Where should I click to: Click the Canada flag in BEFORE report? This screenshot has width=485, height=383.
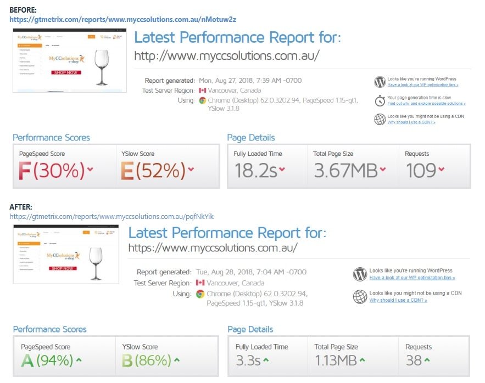point(202,91)
